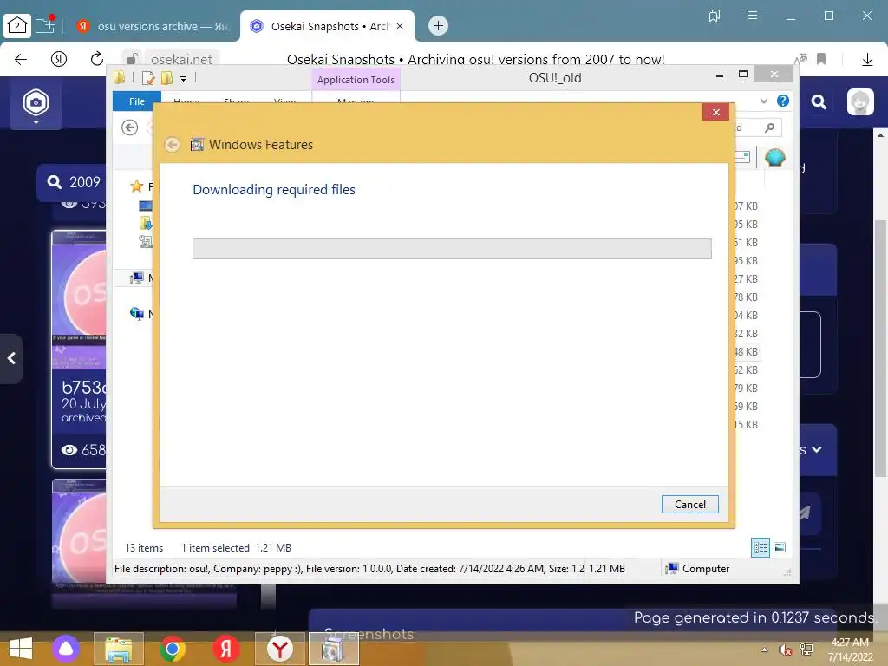The height and width of the screenshot is (666, 888).
Task: Click '13 items' in Explorer status bar
Action: click(x=144, y=548)
